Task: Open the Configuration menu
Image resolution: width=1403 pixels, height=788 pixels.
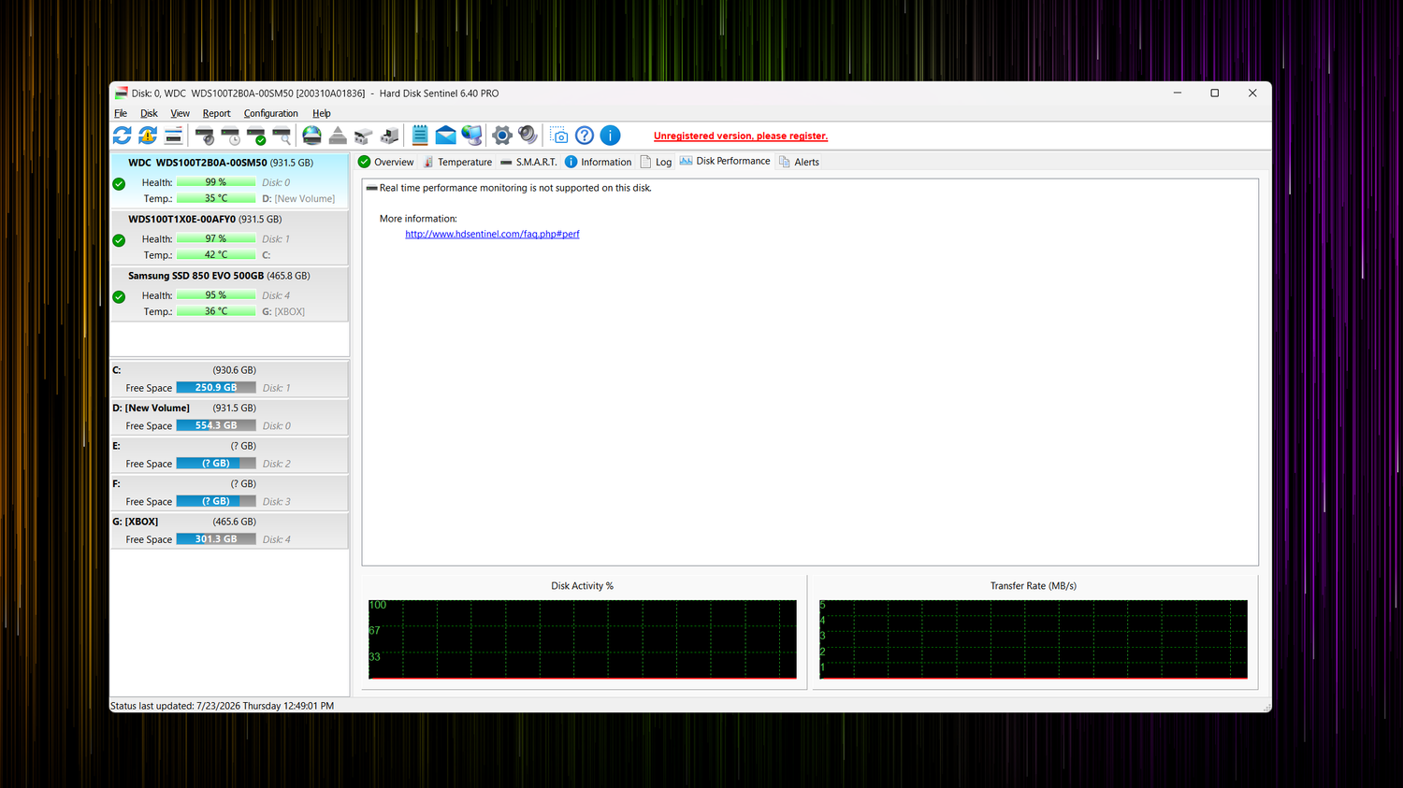Action: 270,113
